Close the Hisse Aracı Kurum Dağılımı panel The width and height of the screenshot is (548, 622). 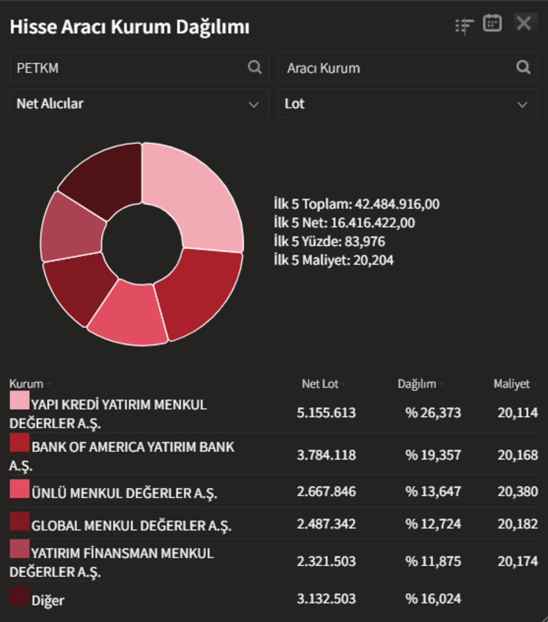tap(524, 23)
